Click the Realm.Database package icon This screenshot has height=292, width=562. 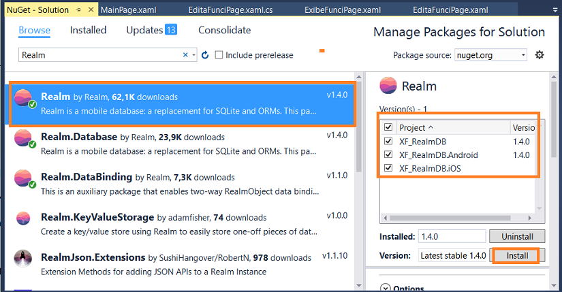pyautogui.click(x=23, y=138)
